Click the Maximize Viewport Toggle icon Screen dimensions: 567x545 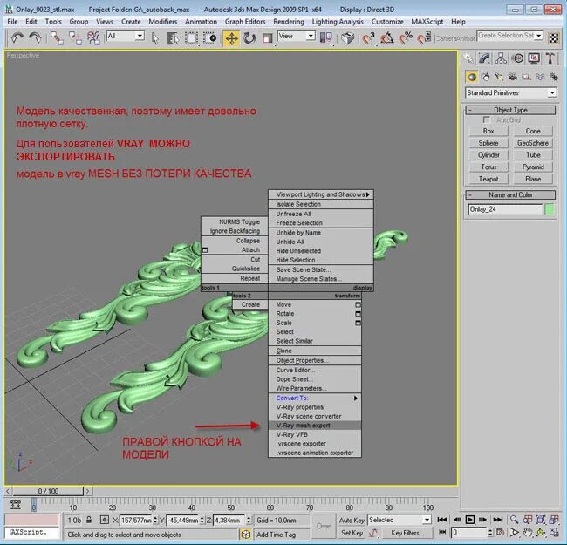[554, 532]
